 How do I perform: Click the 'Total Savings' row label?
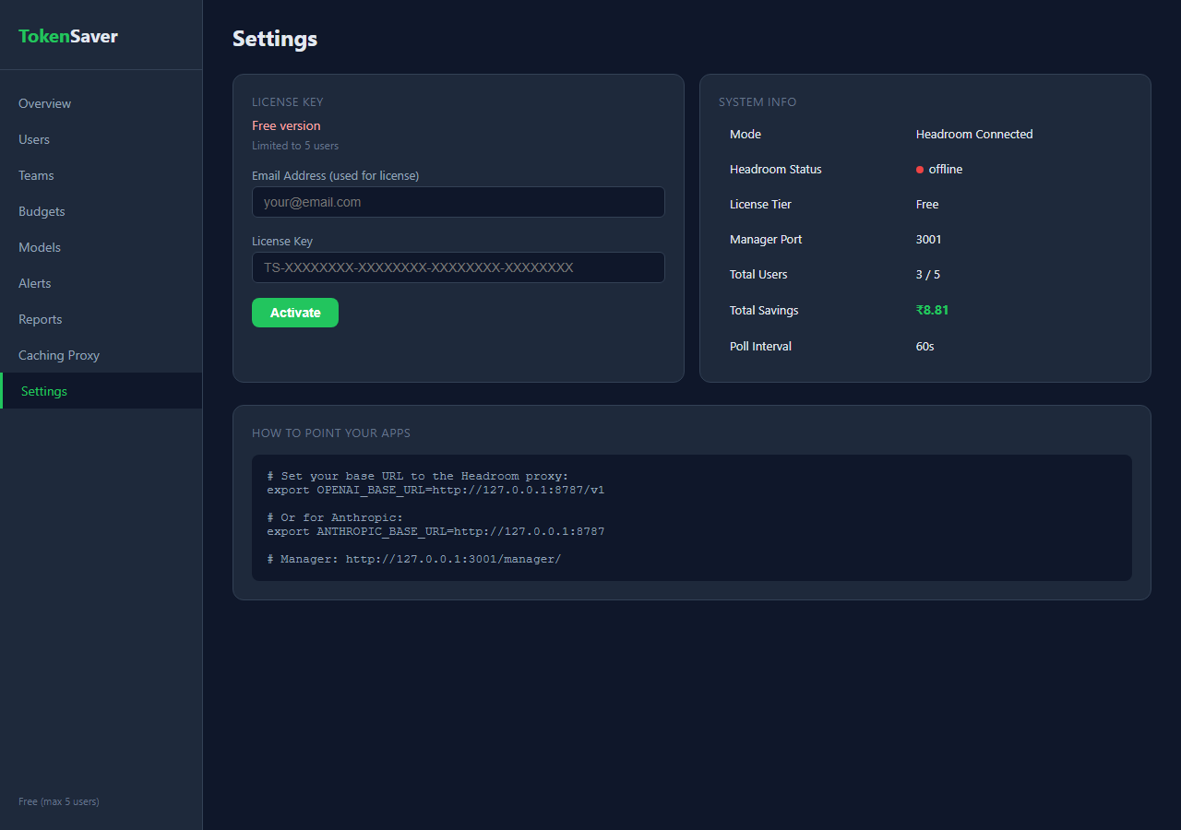(x=764, y=311)
